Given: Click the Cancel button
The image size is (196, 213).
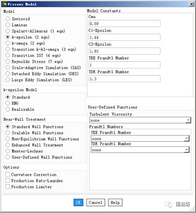Looking at the screenshot, I should coord(95,203).
